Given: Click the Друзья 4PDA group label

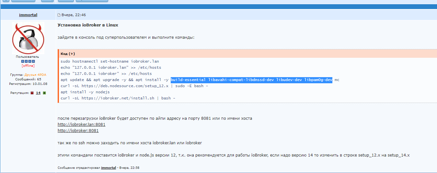Looking at the screenshot, I should [35, 75].
